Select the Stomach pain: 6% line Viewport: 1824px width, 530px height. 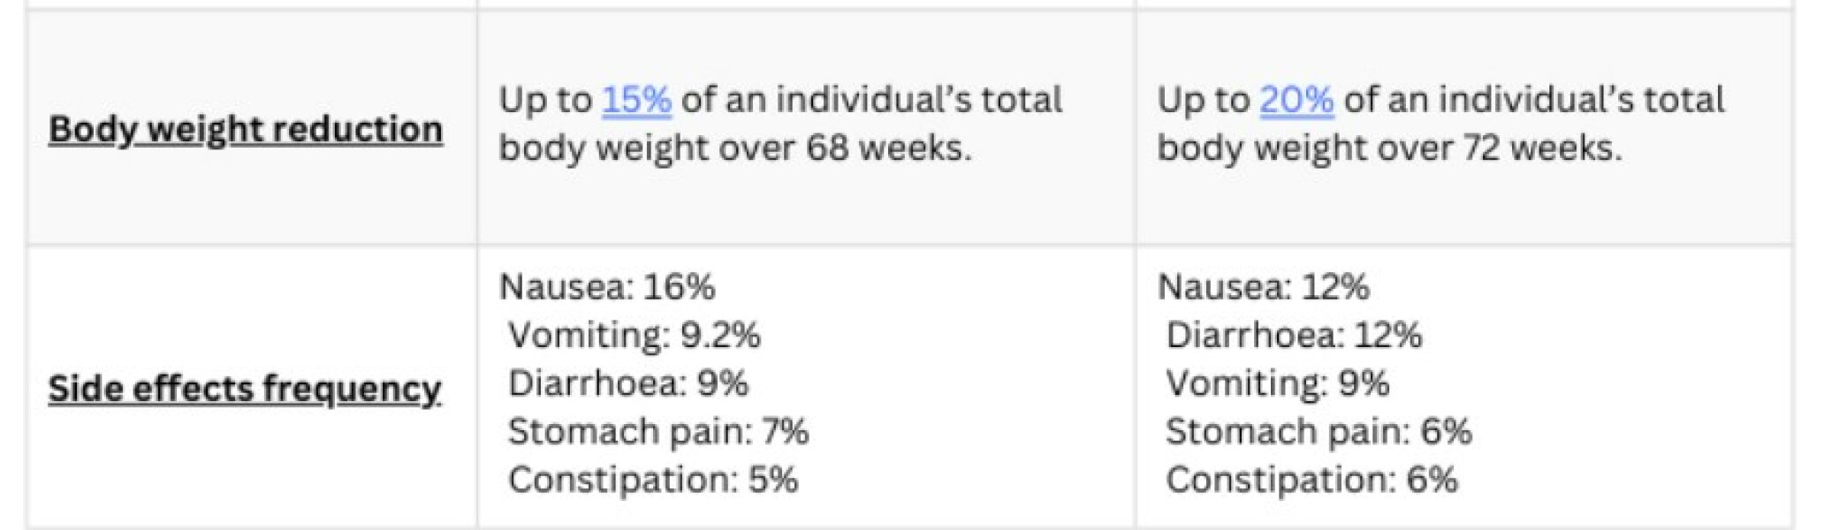click(1318, 432)
